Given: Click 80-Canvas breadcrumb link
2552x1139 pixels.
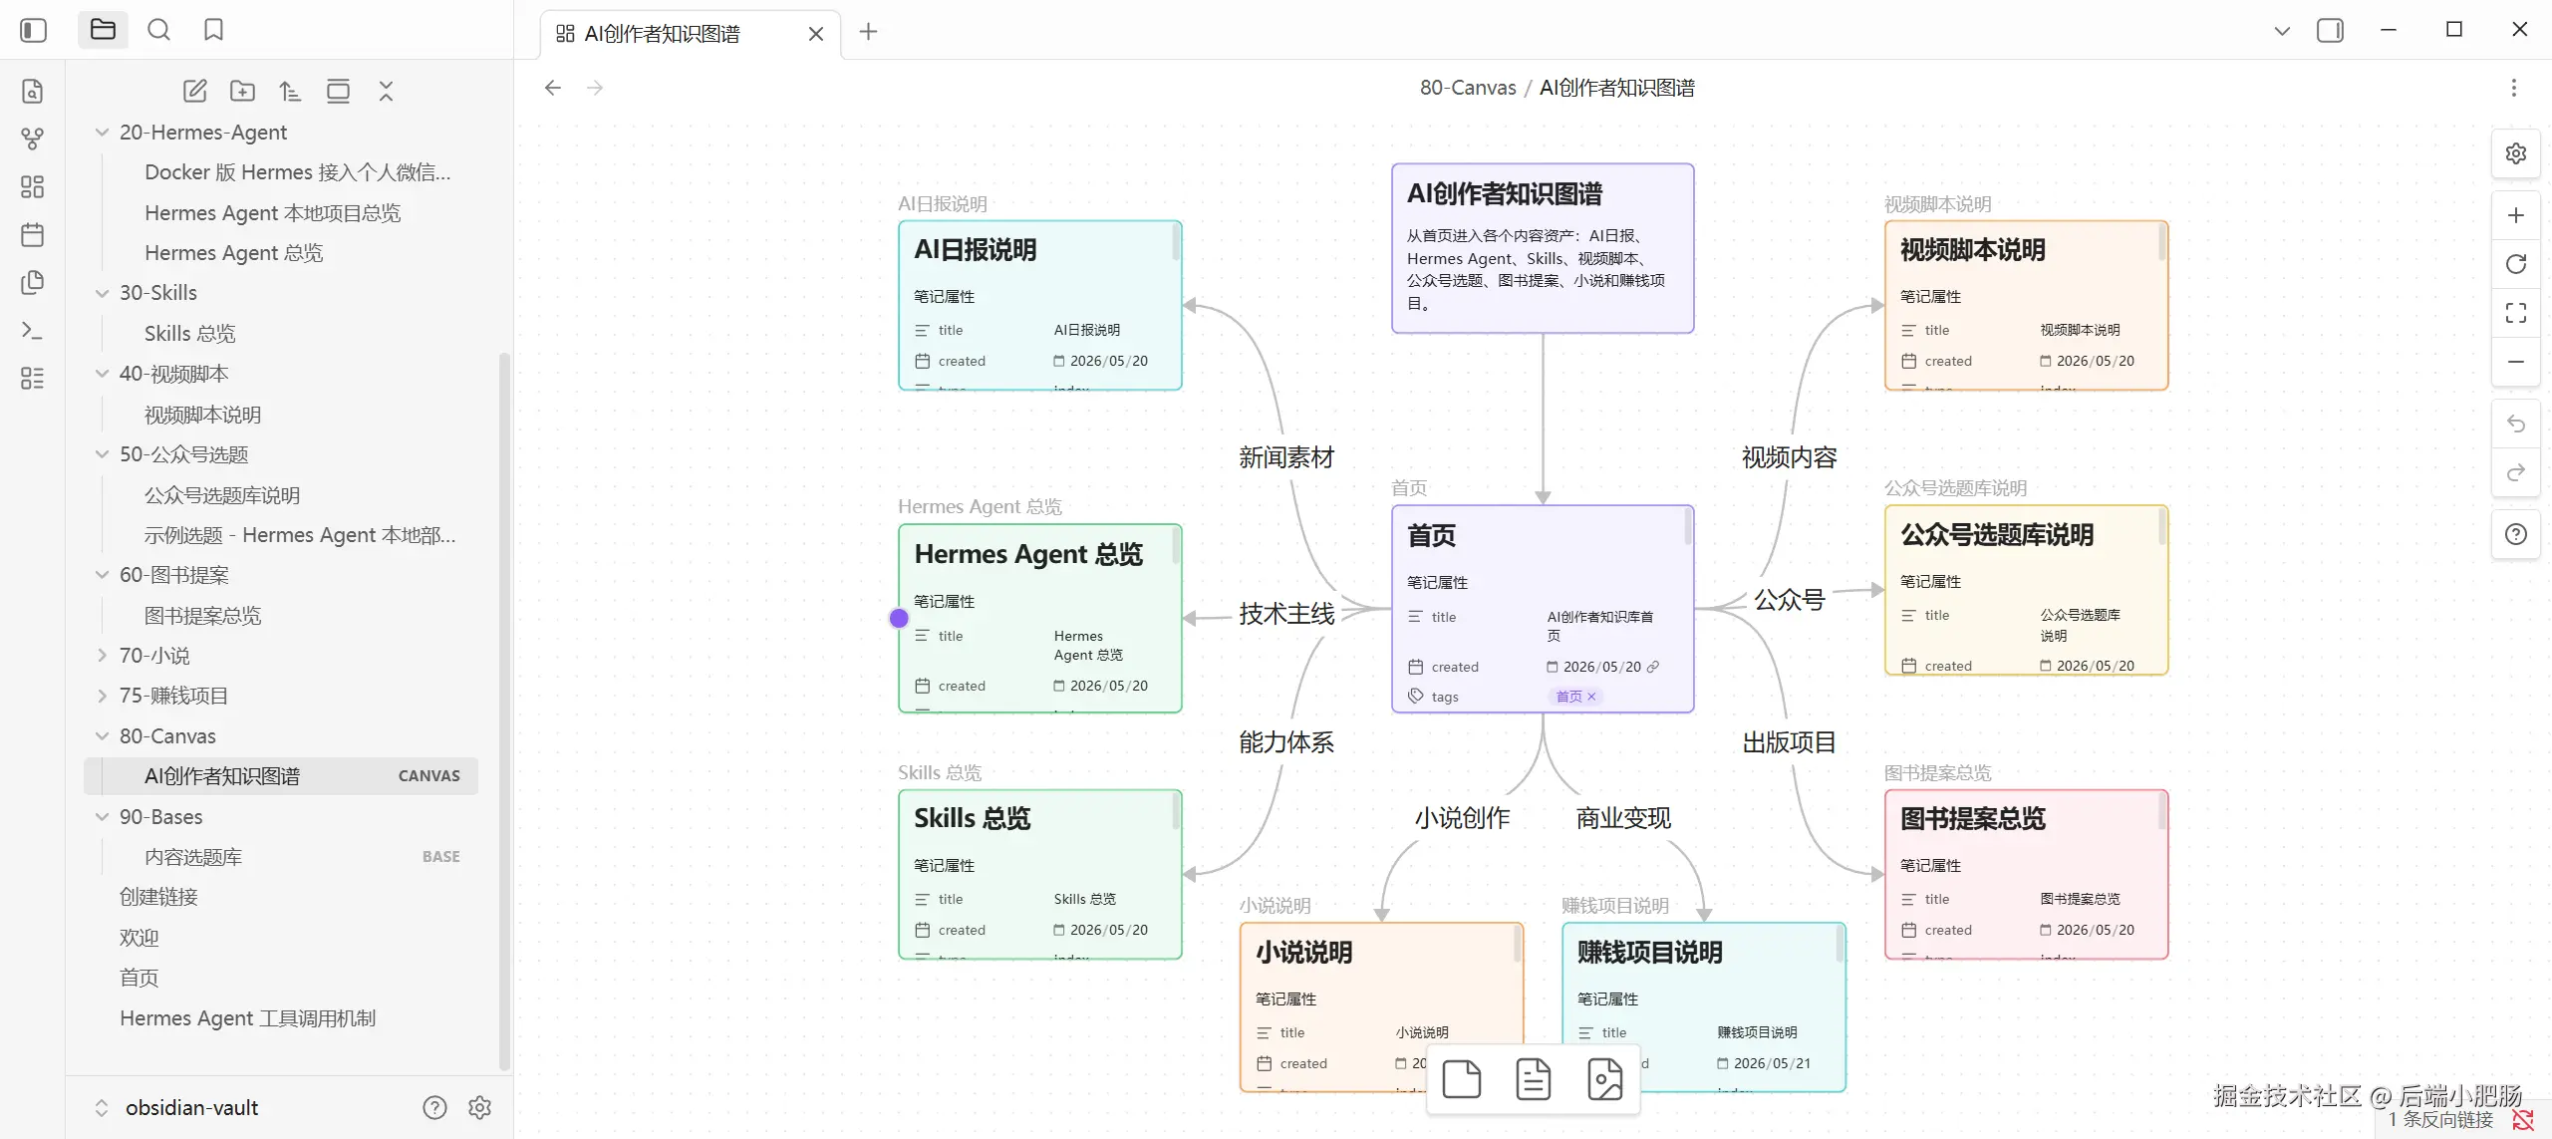Looking at the screenshot, I should pyautogui.click(x=1467, y=88).
